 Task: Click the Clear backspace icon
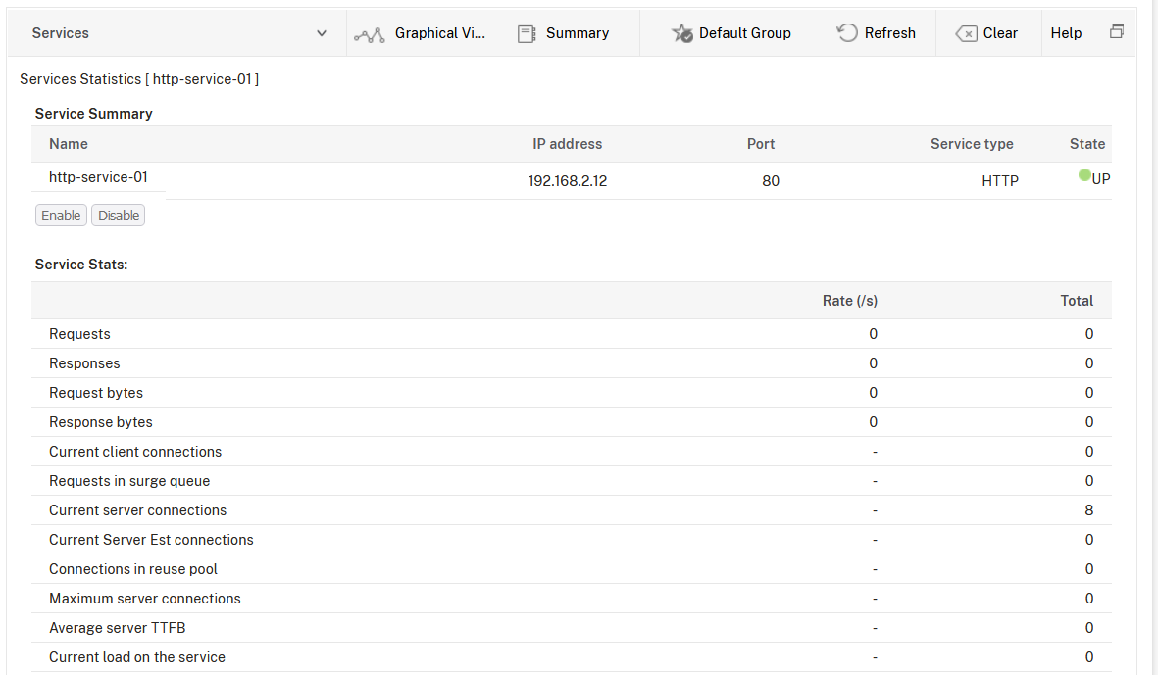966,34
